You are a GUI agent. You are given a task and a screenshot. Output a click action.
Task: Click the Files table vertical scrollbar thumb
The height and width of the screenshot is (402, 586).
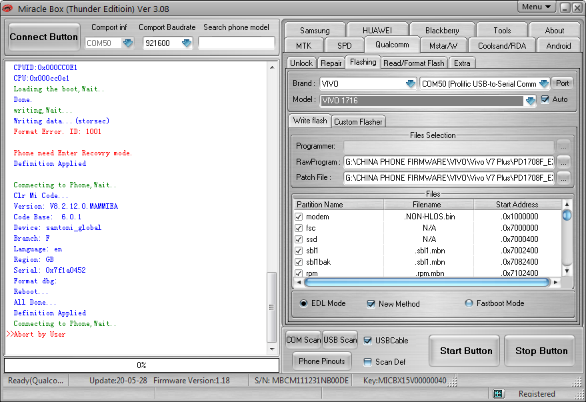point(567,215)
